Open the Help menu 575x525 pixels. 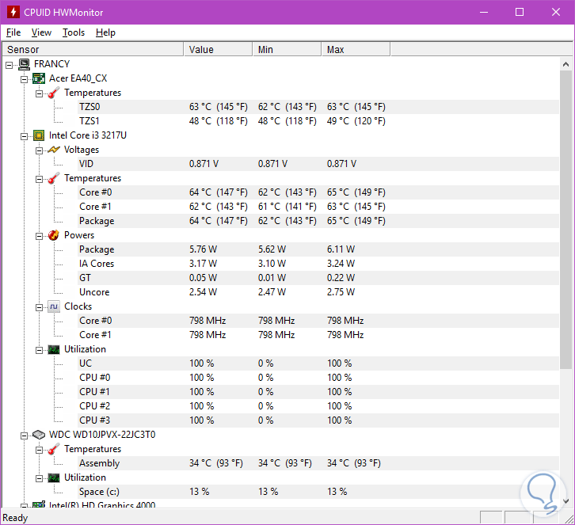tap(105, 32)
